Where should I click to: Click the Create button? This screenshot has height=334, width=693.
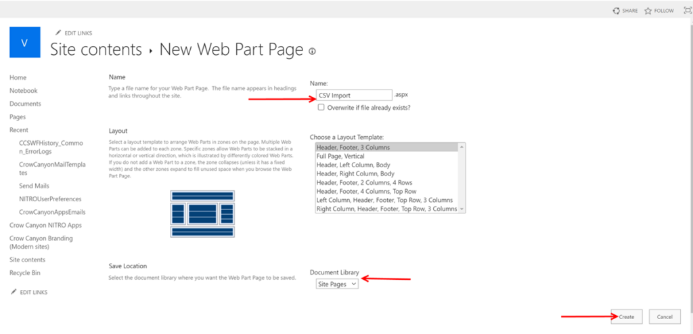click(627, 316)
